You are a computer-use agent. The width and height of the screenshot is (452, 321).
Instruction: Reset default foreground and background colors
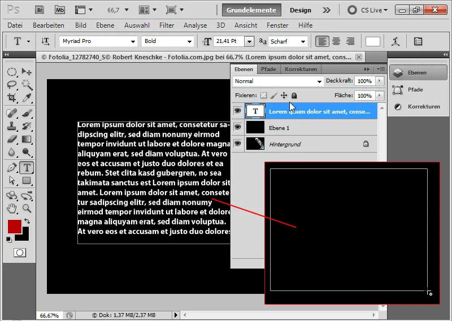point(9,240)
